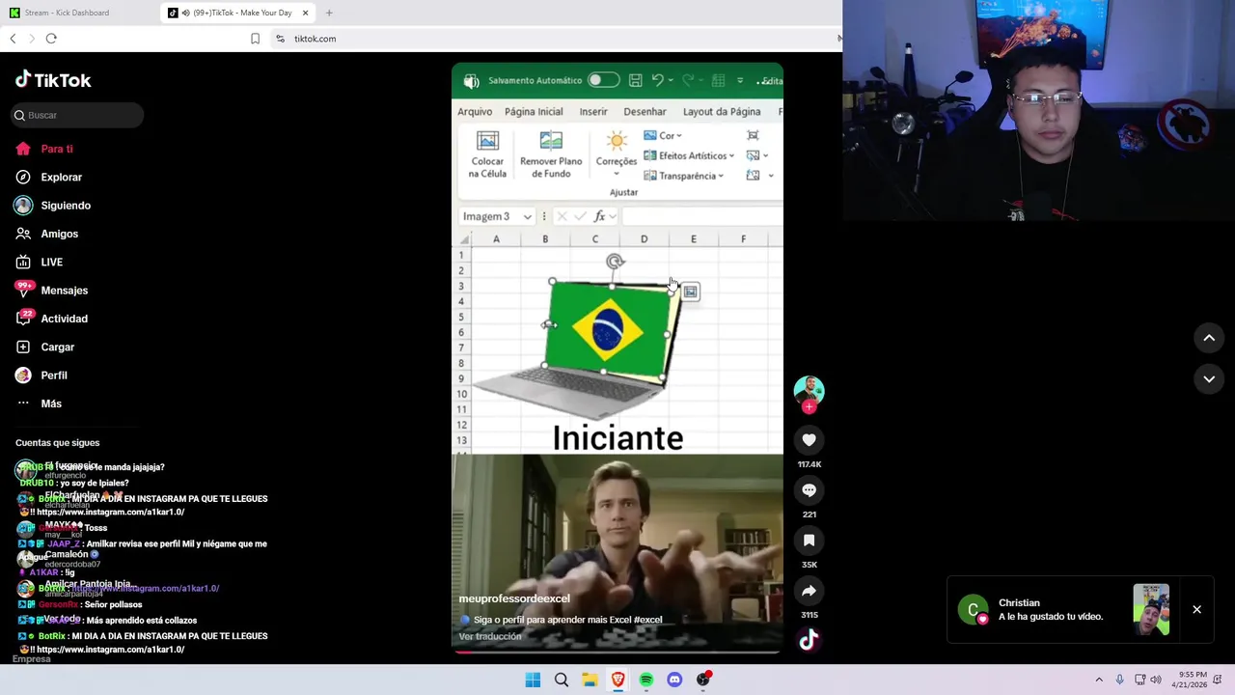The width and height of the screenshot is (1235, 695).
Task: Click the 35K saves count
Action: pos(809,565)
